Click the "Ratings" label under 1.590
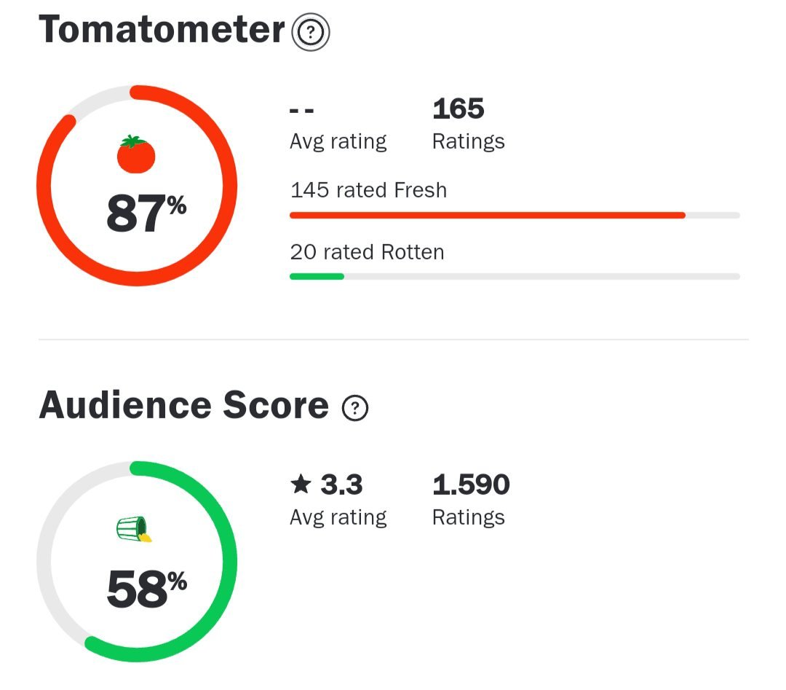This screenshot has width=786, height=690. click(x=468, y=517)
